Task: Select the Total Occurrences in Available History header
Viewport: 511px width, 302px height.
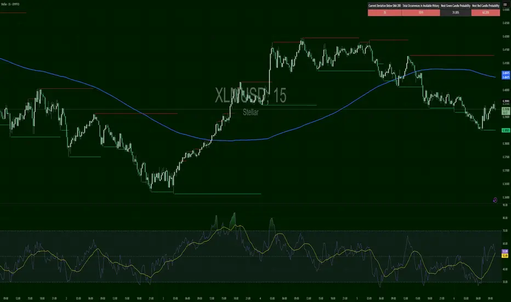Action: [421, 5]
